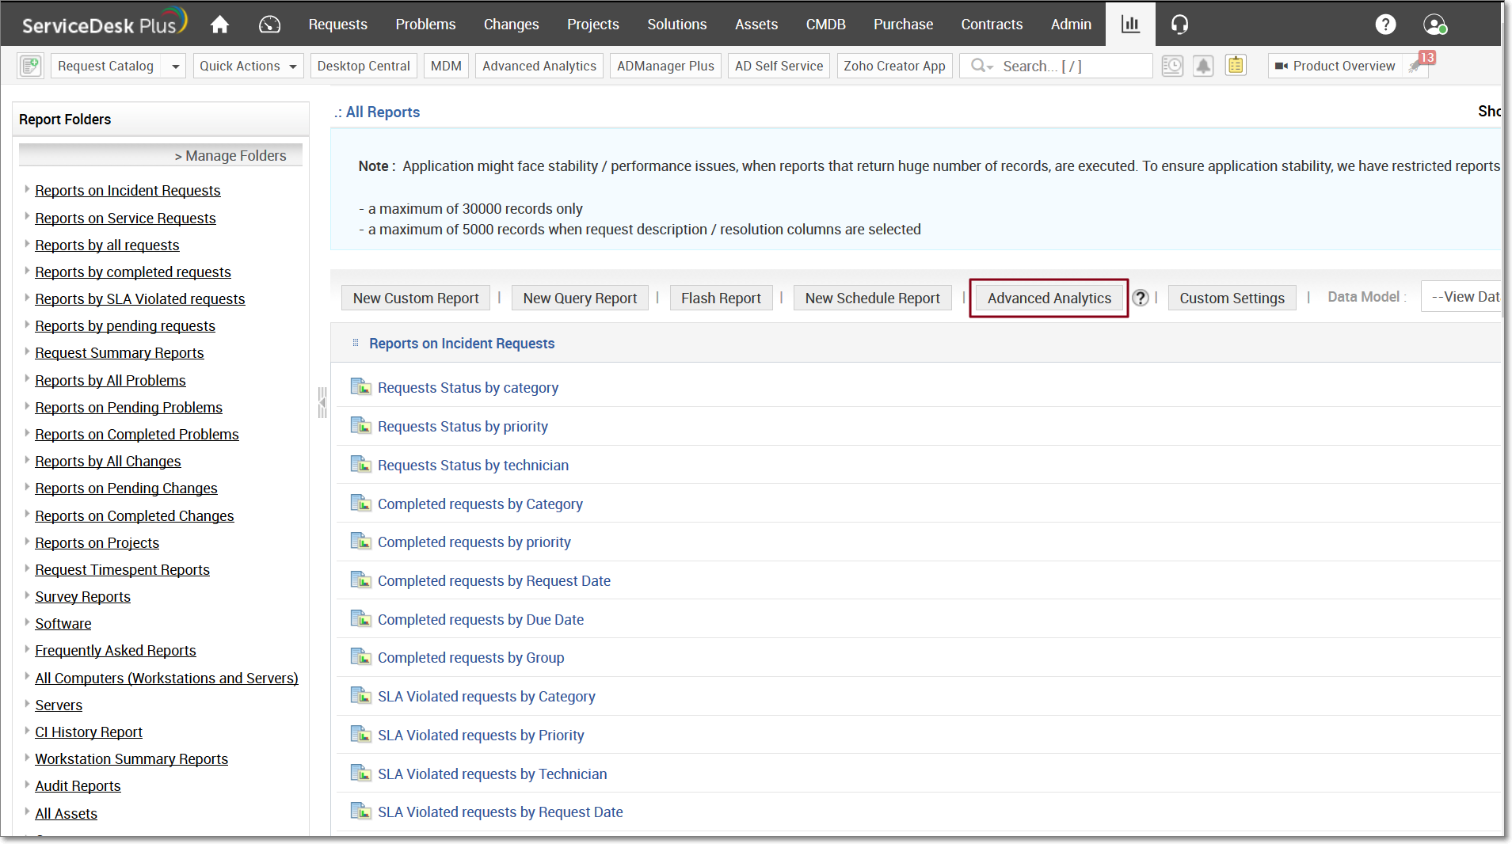Open Custom Settings

pos(1232,298)
